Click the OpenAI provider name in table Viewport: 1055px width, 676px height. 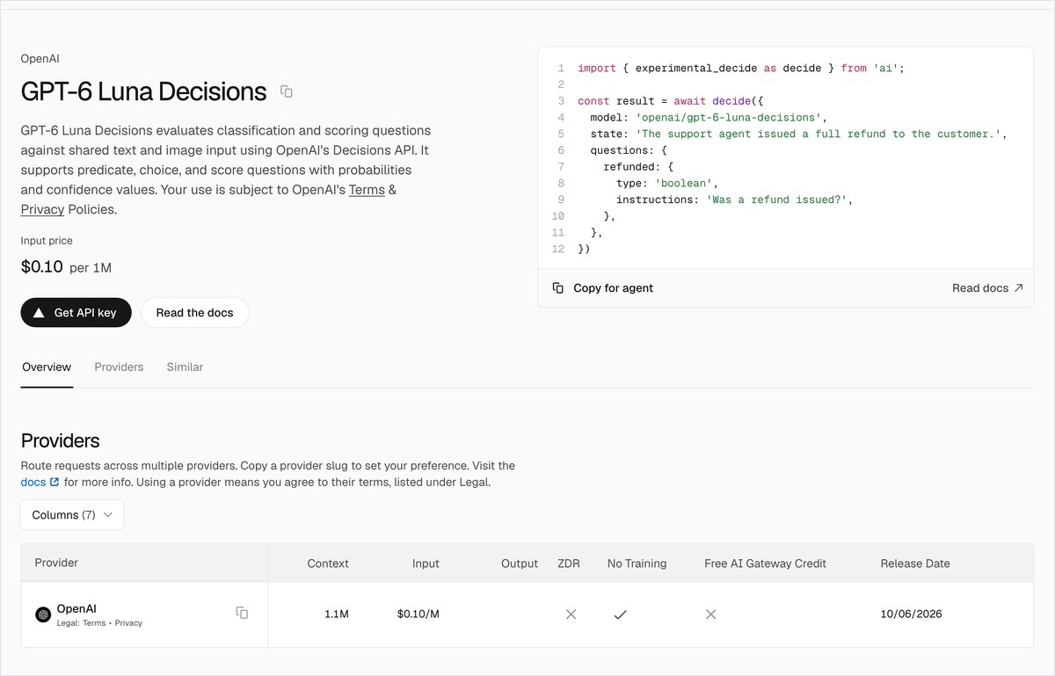76,608
